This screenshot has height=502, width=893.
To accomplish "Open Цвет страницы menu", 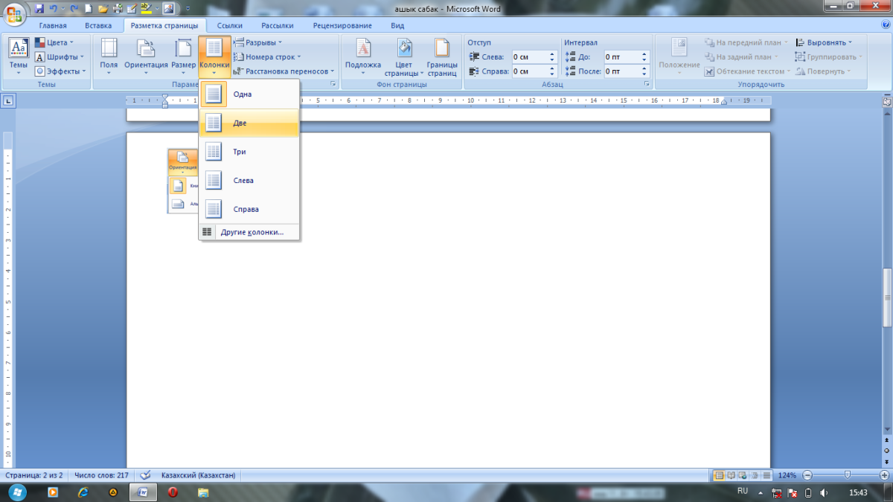I will 404,56.
